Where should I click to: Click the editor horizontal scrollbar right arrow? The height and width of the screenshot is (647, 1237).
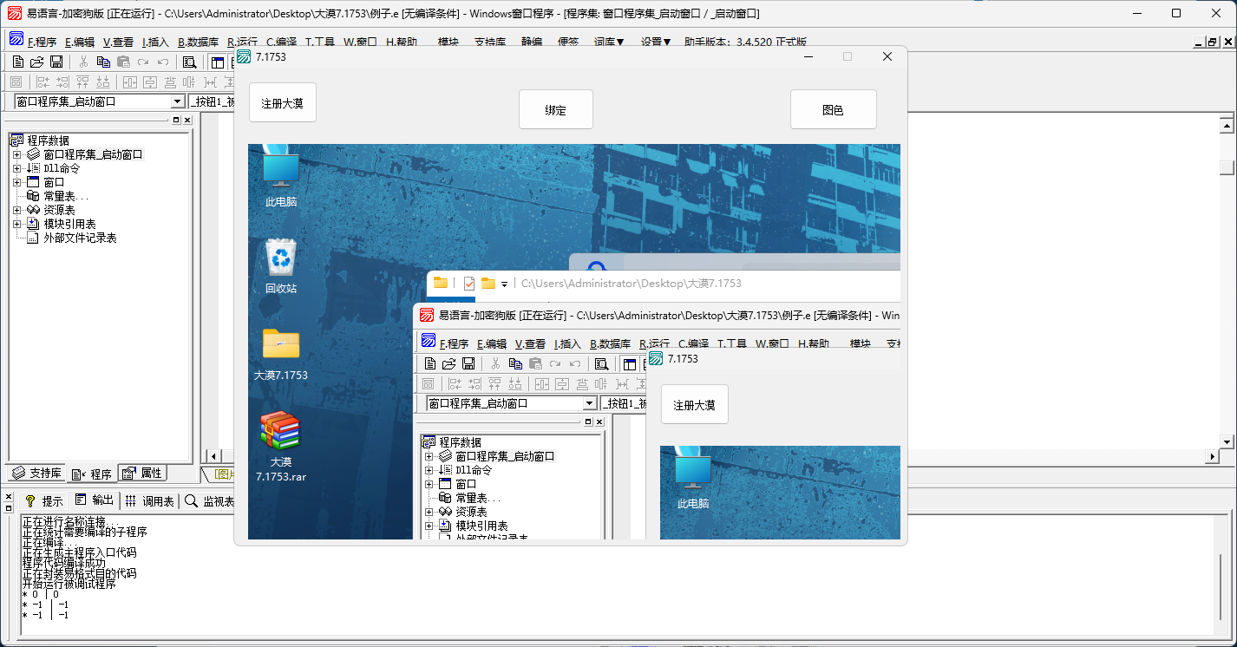coord(1213,456)
